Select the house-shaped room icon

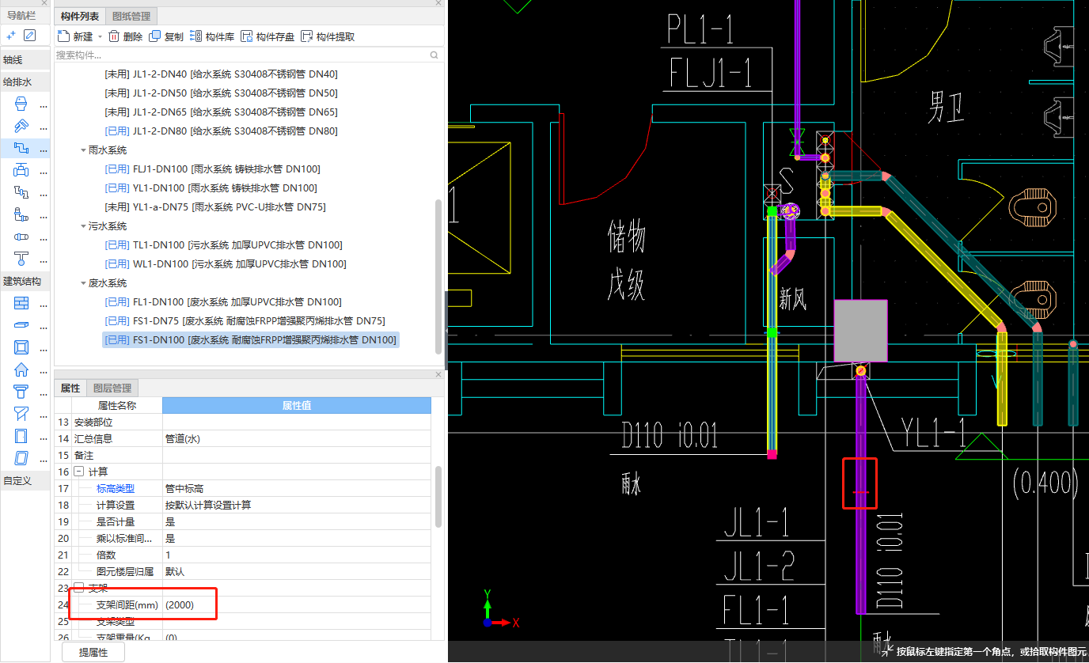(x=21, y=369)
